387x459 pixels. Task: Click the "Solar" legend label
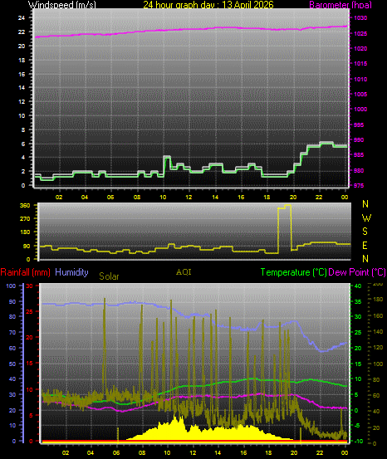(x=109, y=276)
